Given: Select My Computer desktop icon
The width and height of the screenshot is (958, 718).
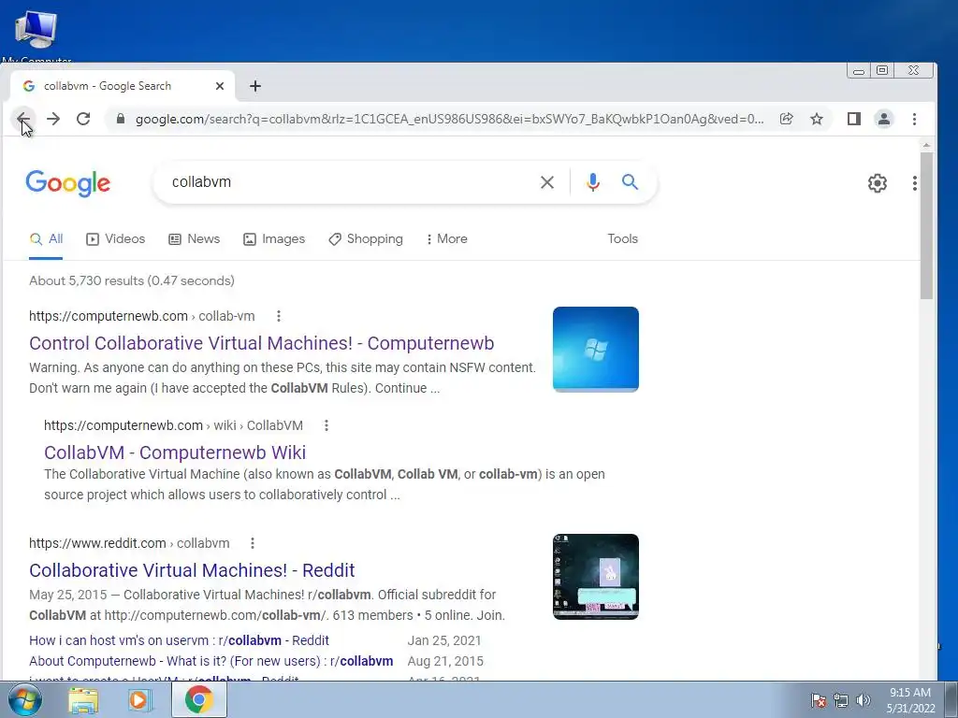Looking at the screenshot, I should point(36,36).
